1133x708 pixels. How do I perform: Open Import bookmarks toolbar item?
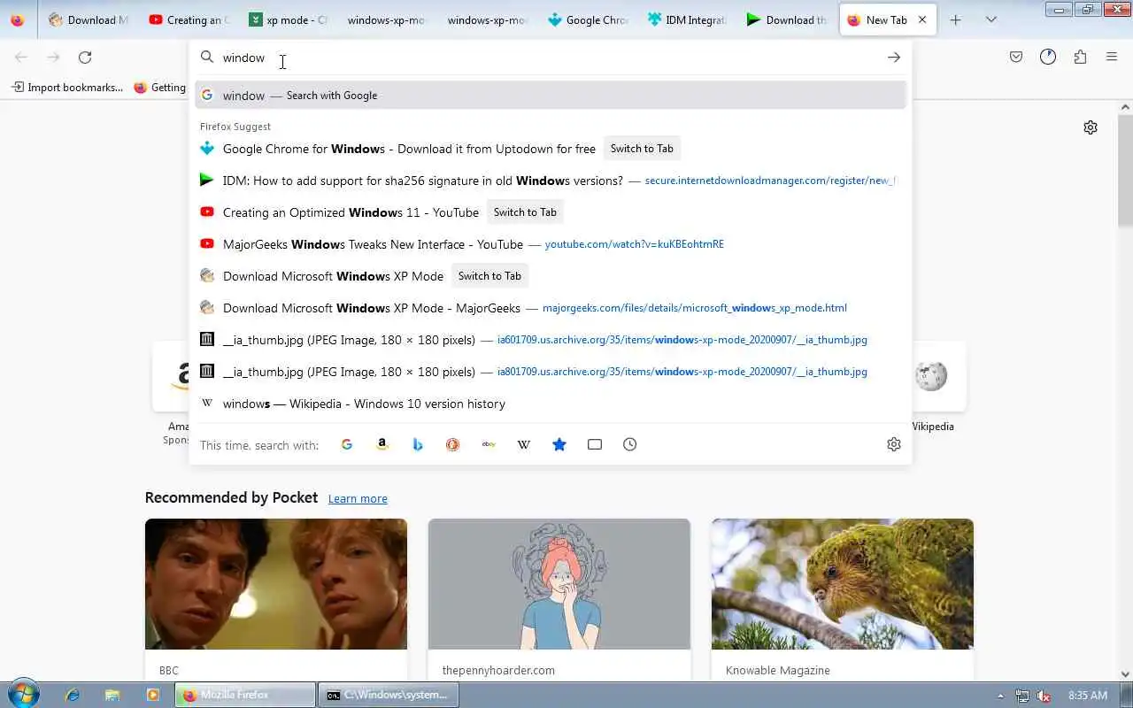(67, 88)
